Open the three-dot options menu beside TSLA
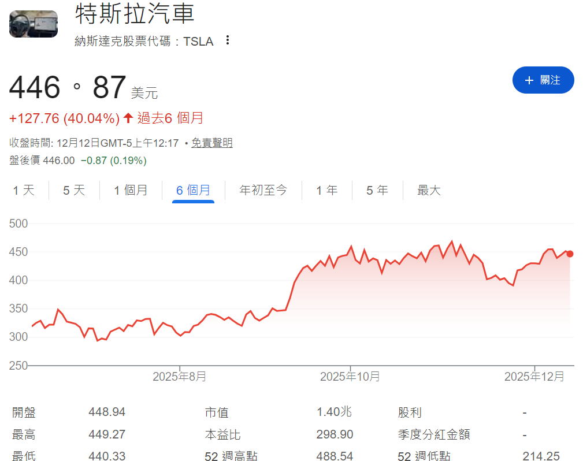This screenshot has width=583, height=461. click(228, 40)
